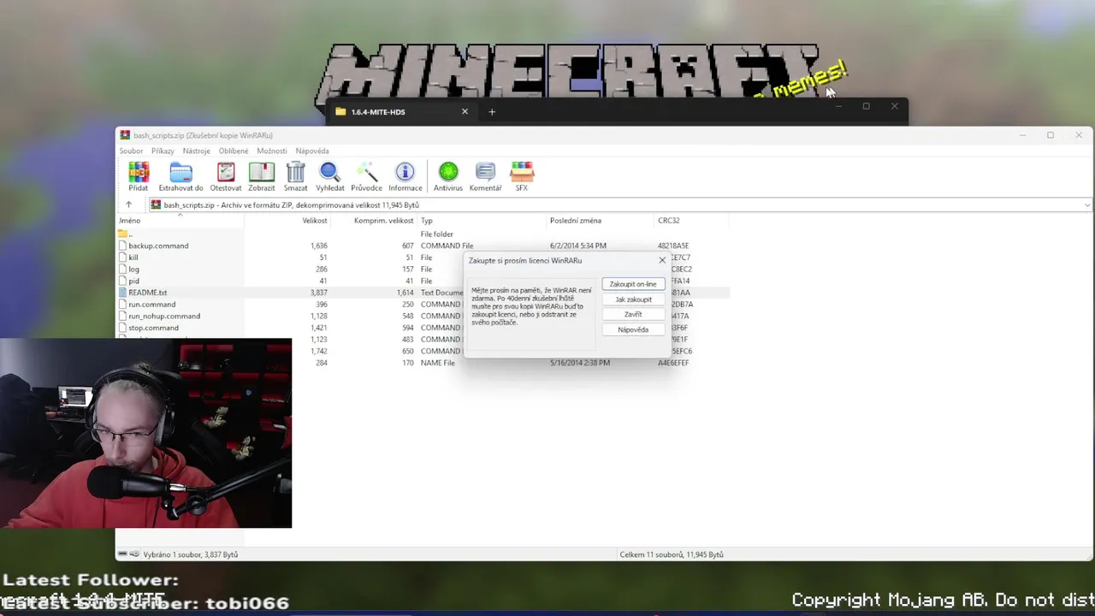1095x616 pixels.
Task: Open the Soubor menu
Action: click(x=131, y=151)
